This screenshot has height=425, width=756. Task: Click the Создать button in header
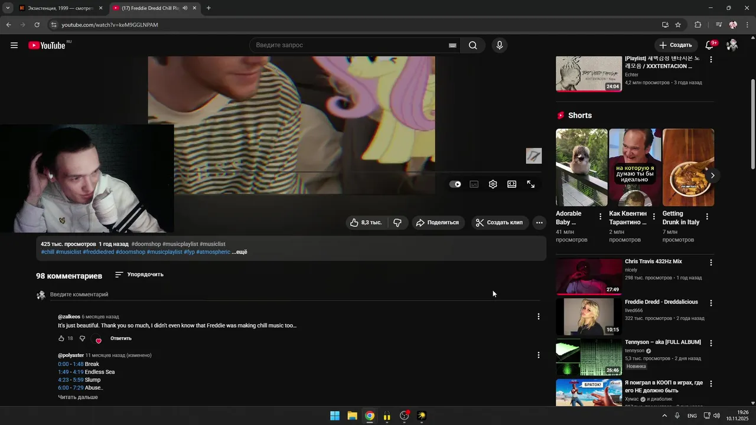coord(676,45)
